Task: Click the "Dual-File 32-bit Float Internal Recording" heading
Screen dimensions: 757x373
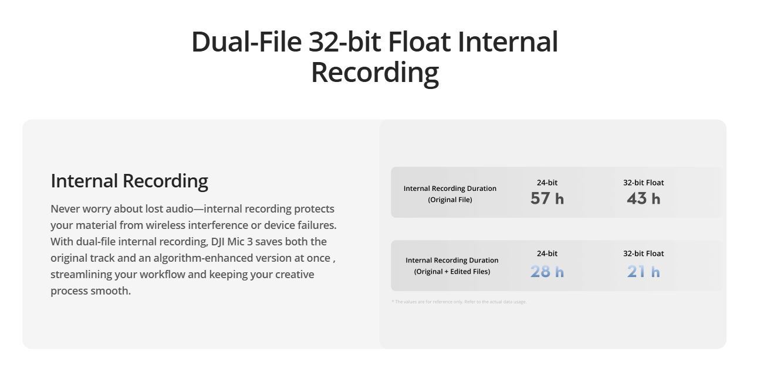Action: pos(374,57)
